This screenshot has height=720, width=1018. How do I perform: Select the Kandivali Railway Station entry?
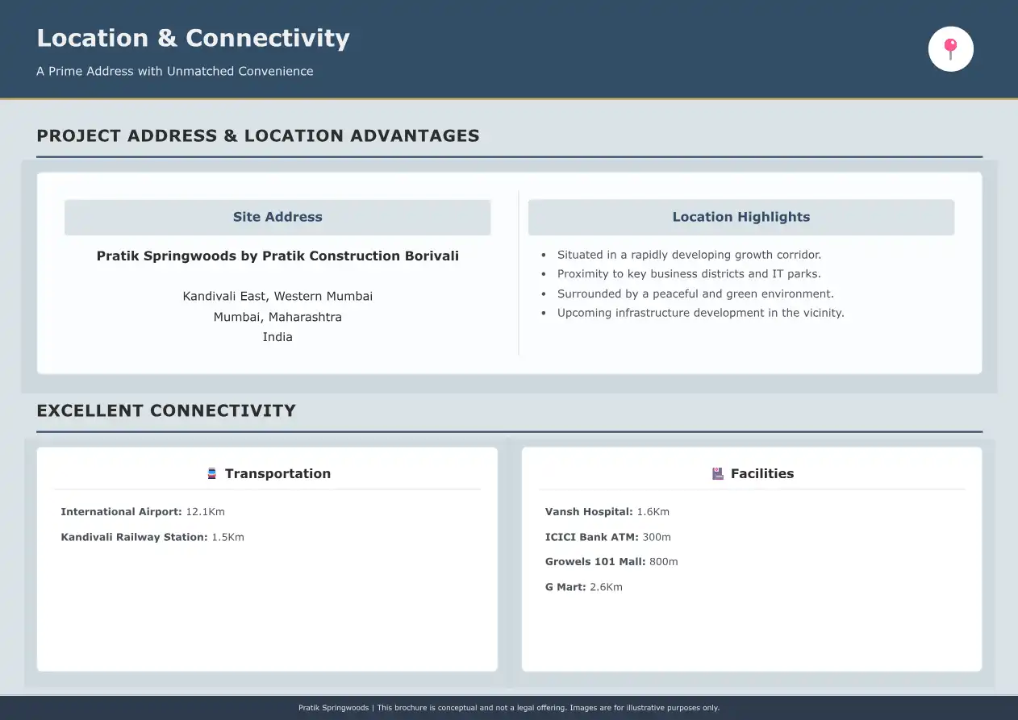point(152,537)
